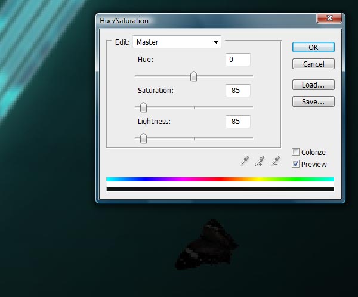Open the Edit Master dropdown
358x297 pixels.
coord(177,42)
